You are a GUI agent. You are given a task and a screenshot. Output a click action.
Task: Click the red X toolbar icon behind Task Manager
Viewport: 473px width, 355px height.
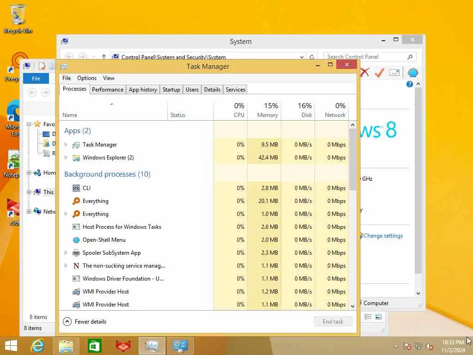click(365, 73)
